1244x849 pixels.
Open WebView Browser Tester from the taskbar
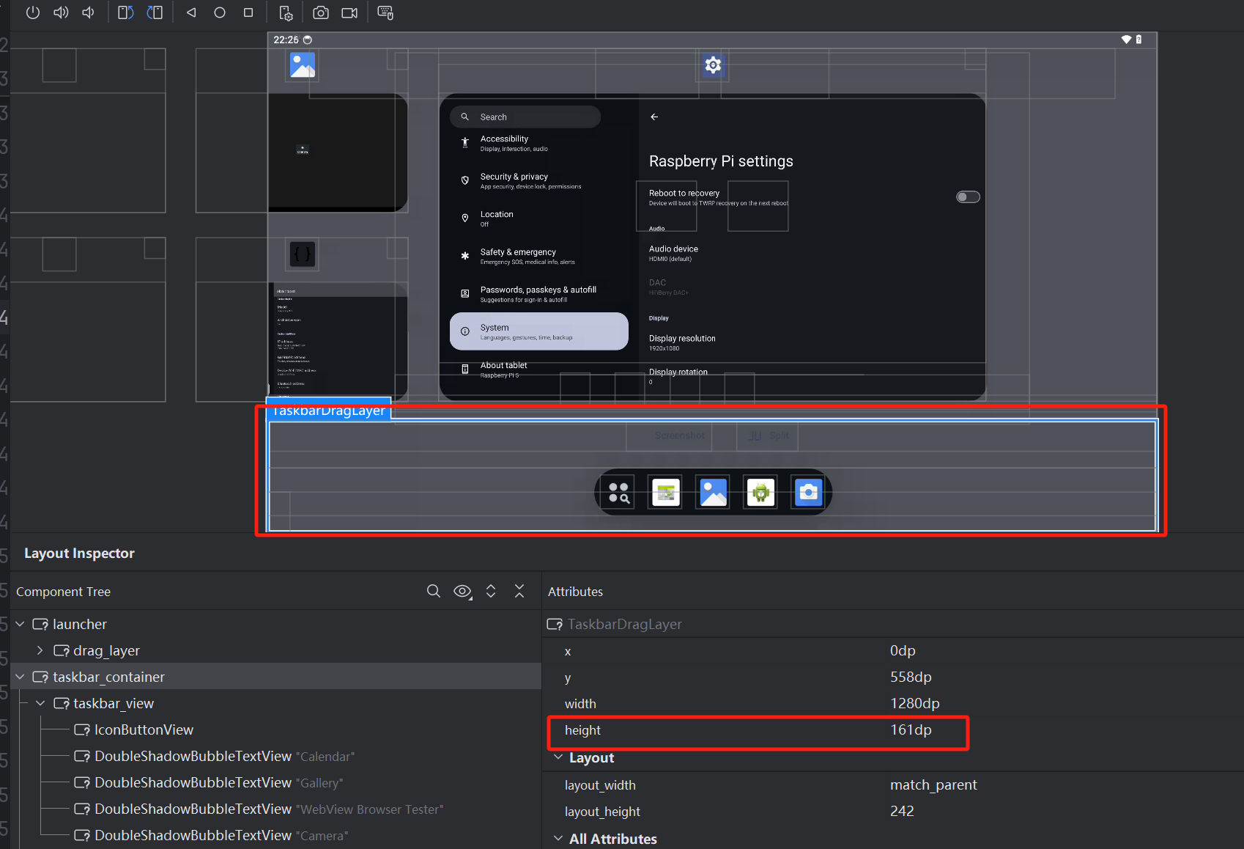tap(761, 493)
